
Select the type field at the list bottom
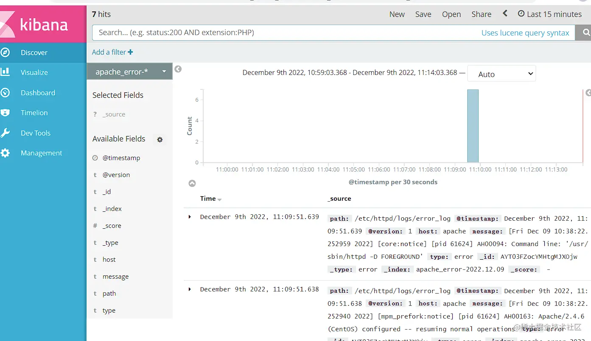click(109, 311)
